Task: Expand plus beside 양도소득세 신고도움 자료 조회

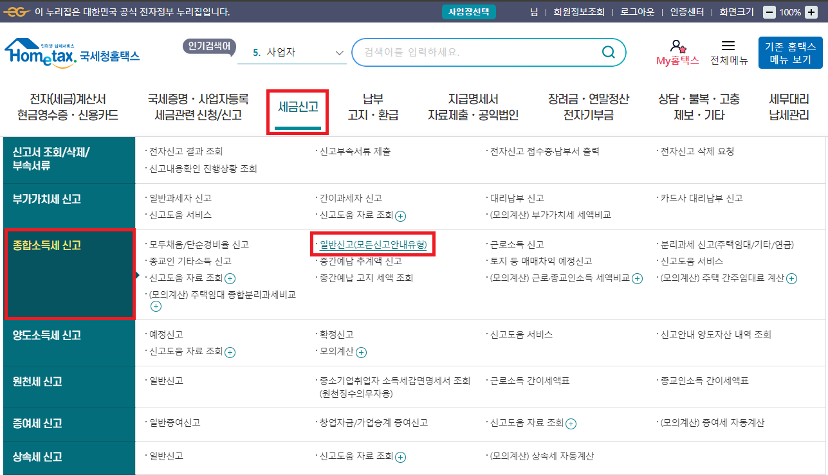Action: 230,352
